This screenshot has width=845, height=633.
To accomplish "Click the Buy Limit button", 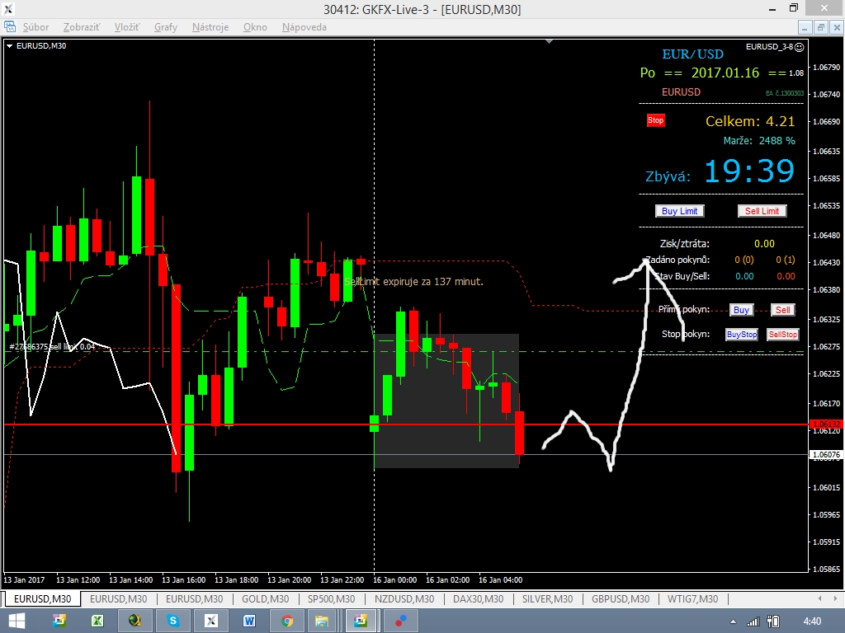I will [x=679, y=211].
